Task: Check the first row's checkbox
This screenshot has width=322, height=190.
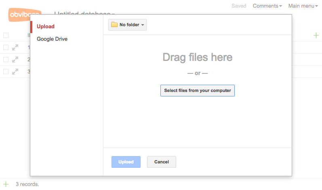Action: [6, 47]
